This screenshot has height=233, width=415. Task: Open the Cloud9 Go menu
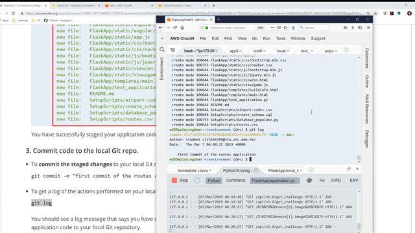(x=255, y=38)
